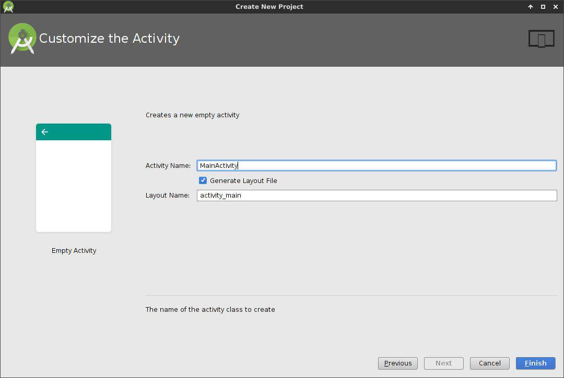Select the Empty Activity preview thumbnail
This screenshot has width=564, height=378.
(x=74, y=185)
